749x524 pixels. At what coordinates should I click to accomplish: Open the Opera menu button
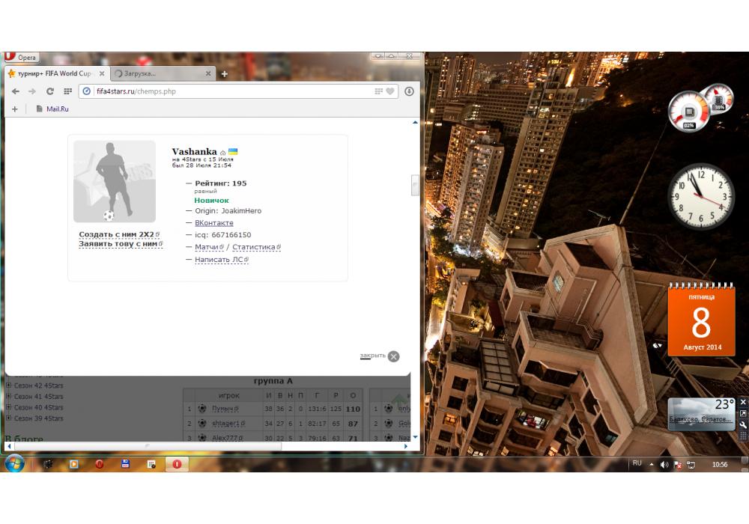21,58
